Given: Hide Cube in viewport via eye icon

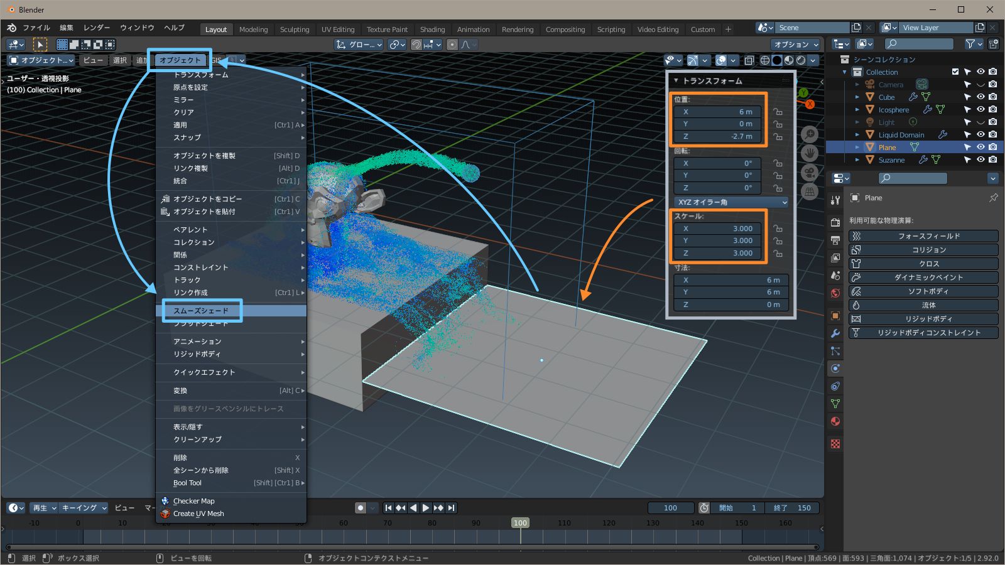Looking at the screenshot, I should (x=981, y=97).
